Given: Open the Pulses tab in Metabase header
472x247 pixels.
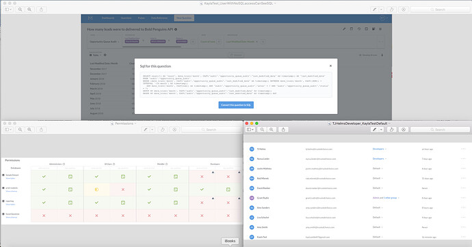Looking at the screenshot, I should pyautogui.click(x=142, y=18).
